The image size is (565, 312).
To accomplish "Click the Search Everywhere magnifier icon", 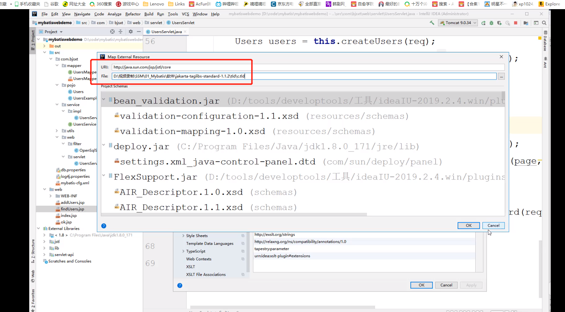I will [544, 23].
